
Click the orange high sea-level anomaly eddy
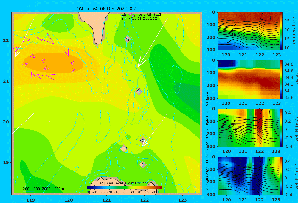tap(53, 63)
